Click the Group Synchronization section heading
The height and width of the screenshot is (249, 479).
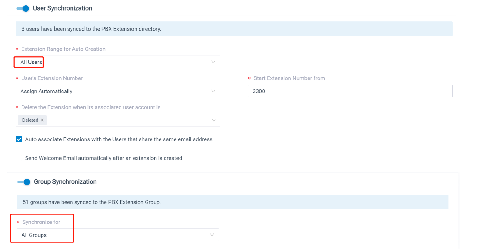point(65,182)
